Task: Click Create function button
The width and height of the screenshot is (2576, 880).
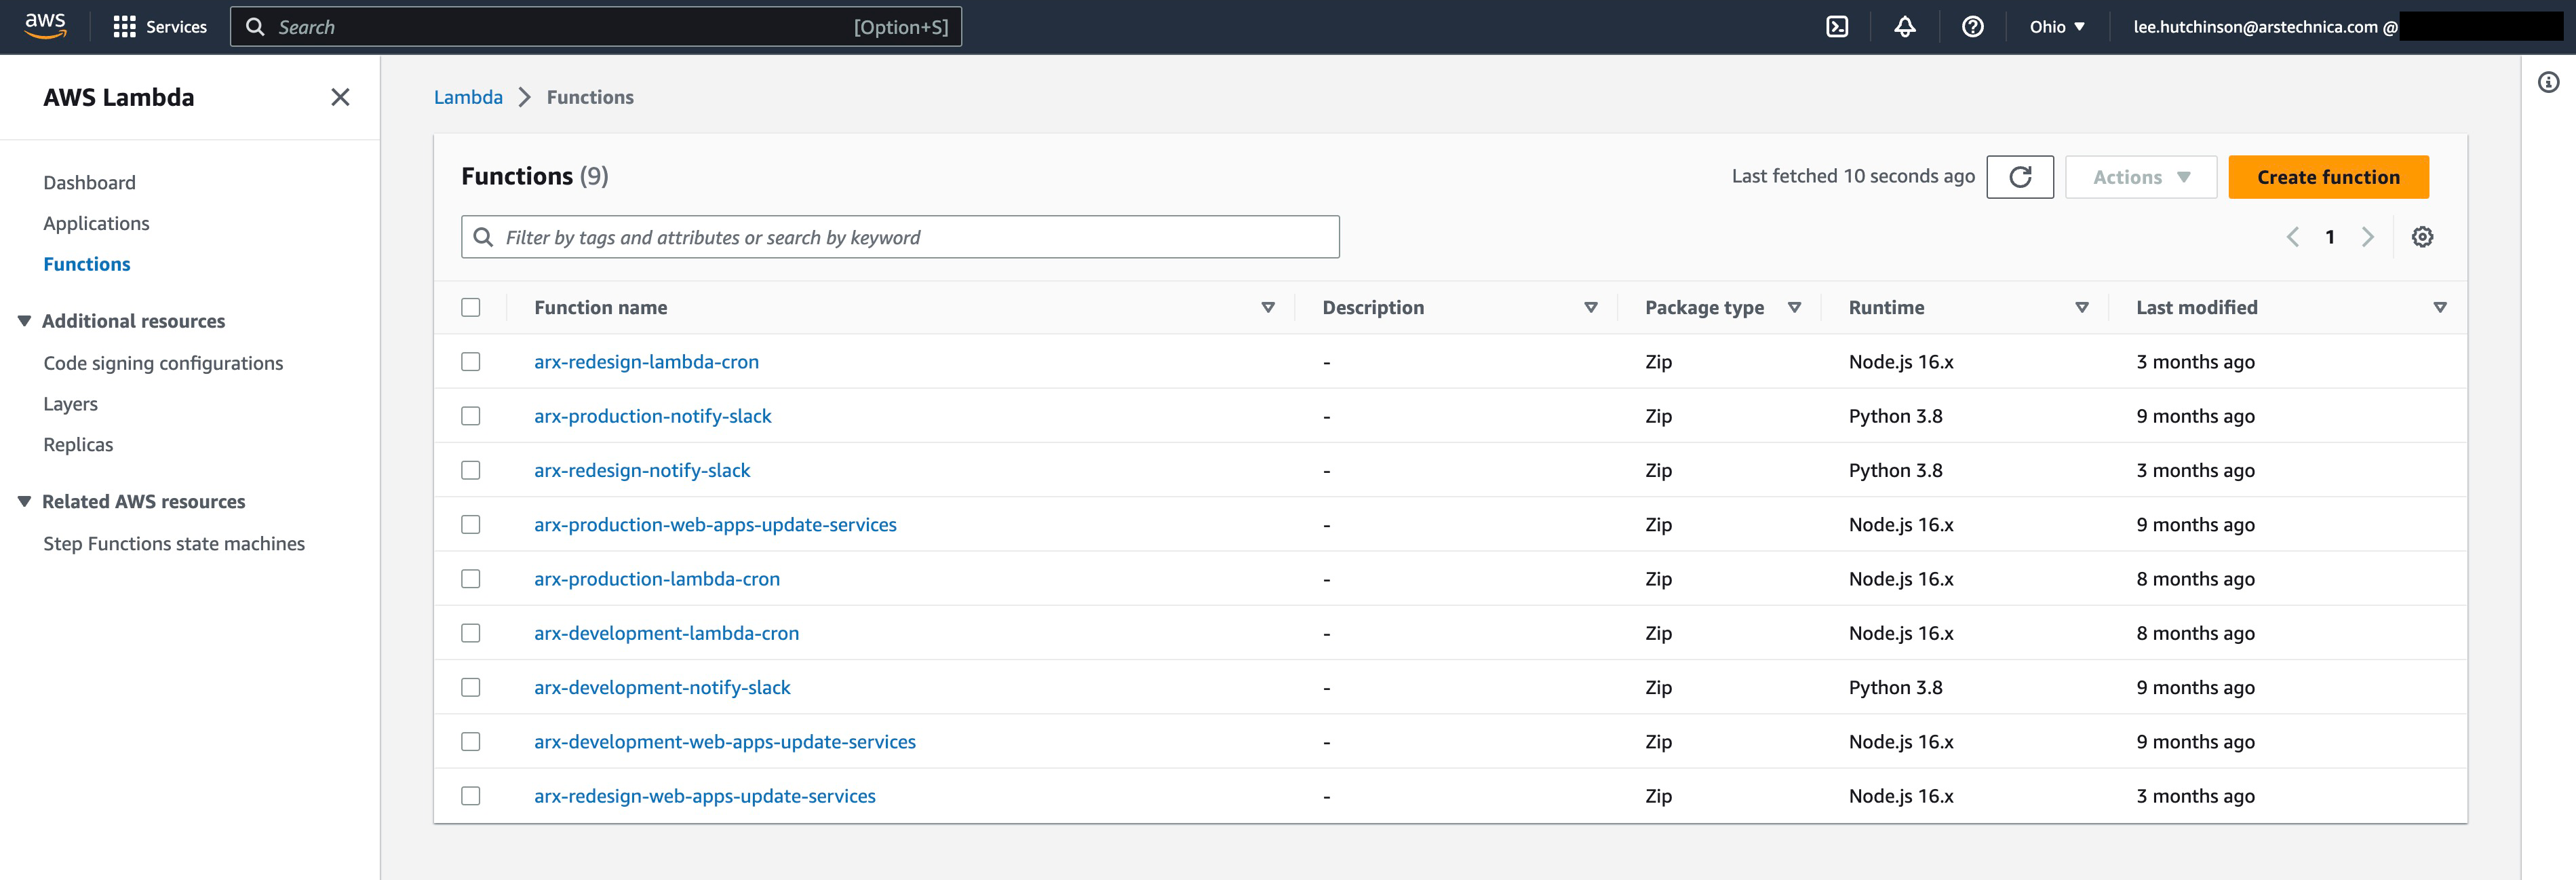Action: (x=2327, y=177)
